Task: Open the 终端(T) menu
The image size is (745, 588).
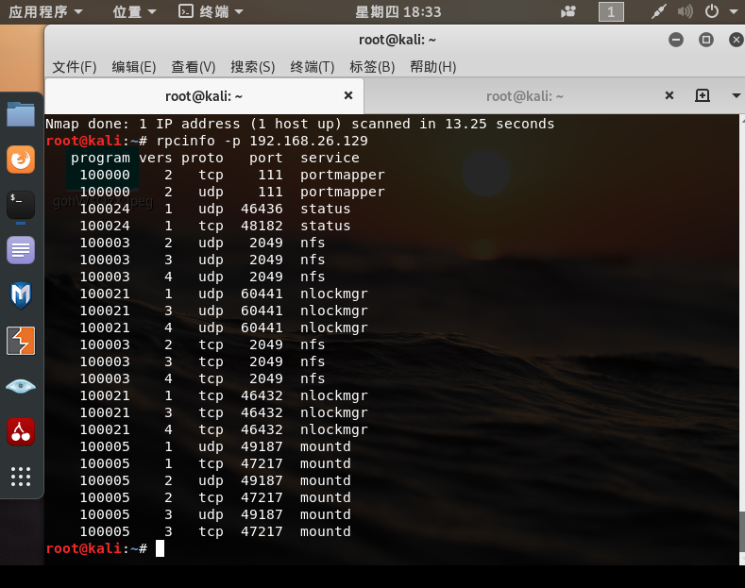Action: [x=313, y=67]
